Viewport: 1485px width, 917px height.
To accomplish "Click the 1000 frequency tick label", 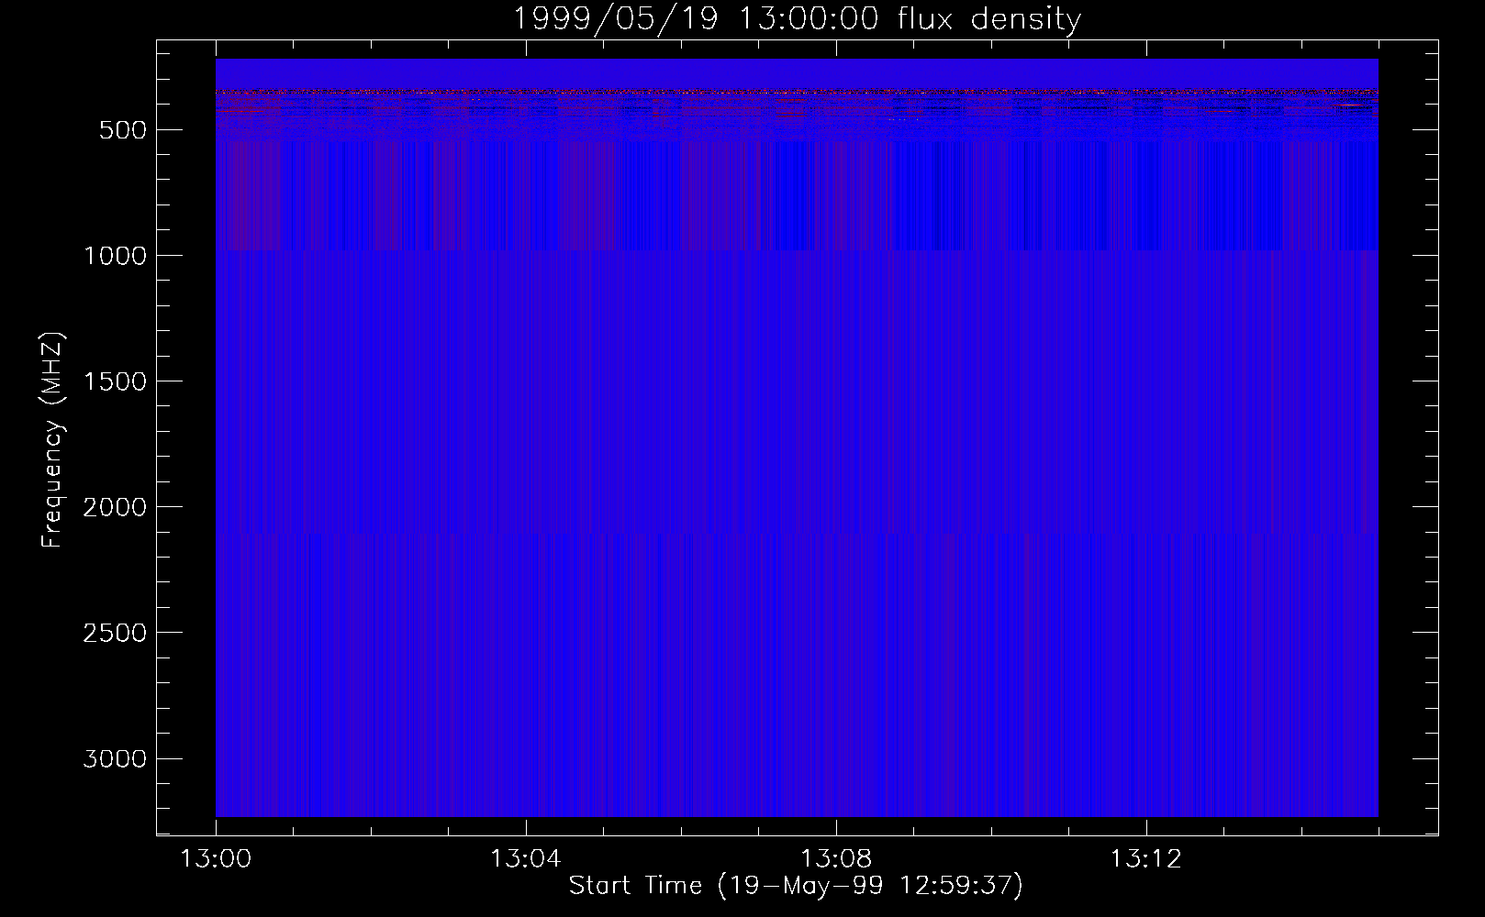I will point(115,256).
